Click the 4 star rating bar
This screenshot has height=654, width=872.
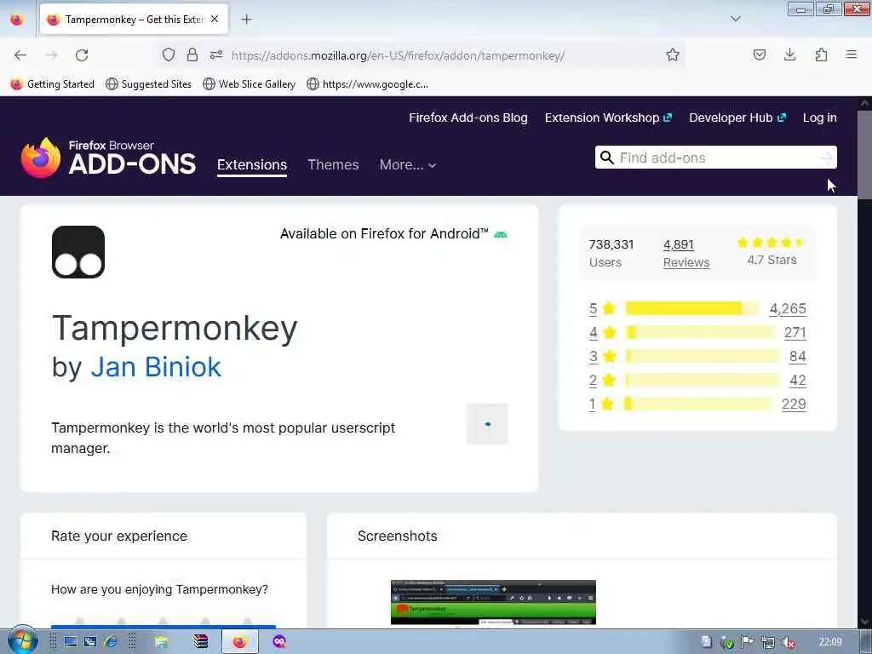tap(700, 332)
